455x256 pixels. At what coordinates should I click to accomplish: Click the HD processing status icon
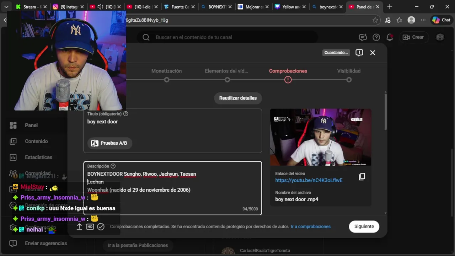pos(90,227)
